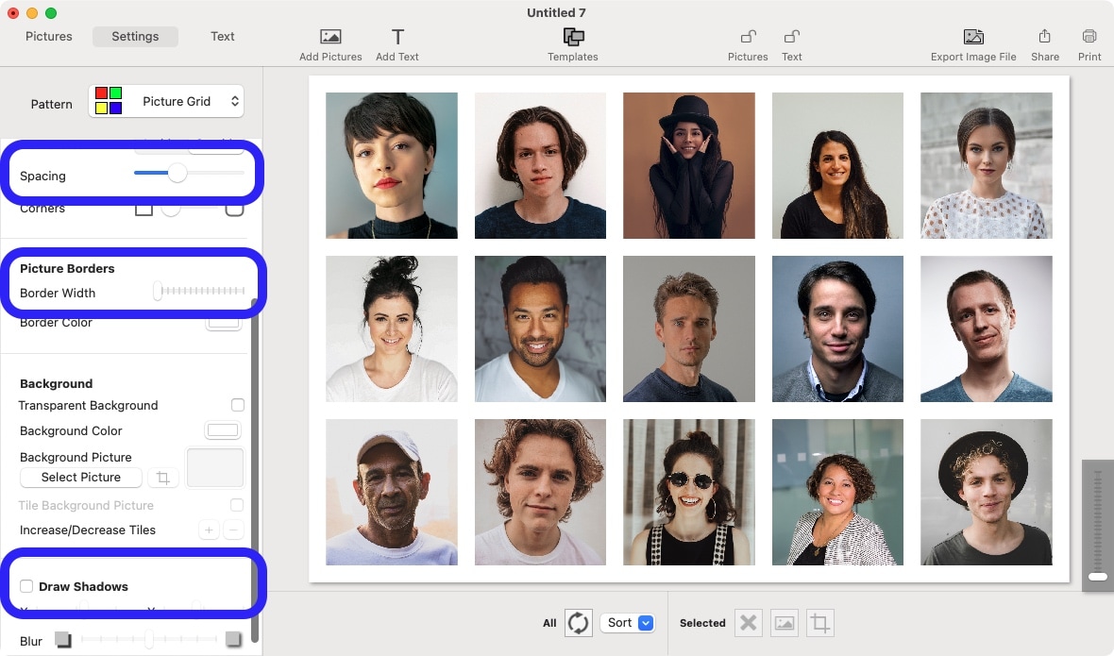Screen dimensions: 1114x656
Task: Select the man with white cap photo
Action: coord(392,492)
